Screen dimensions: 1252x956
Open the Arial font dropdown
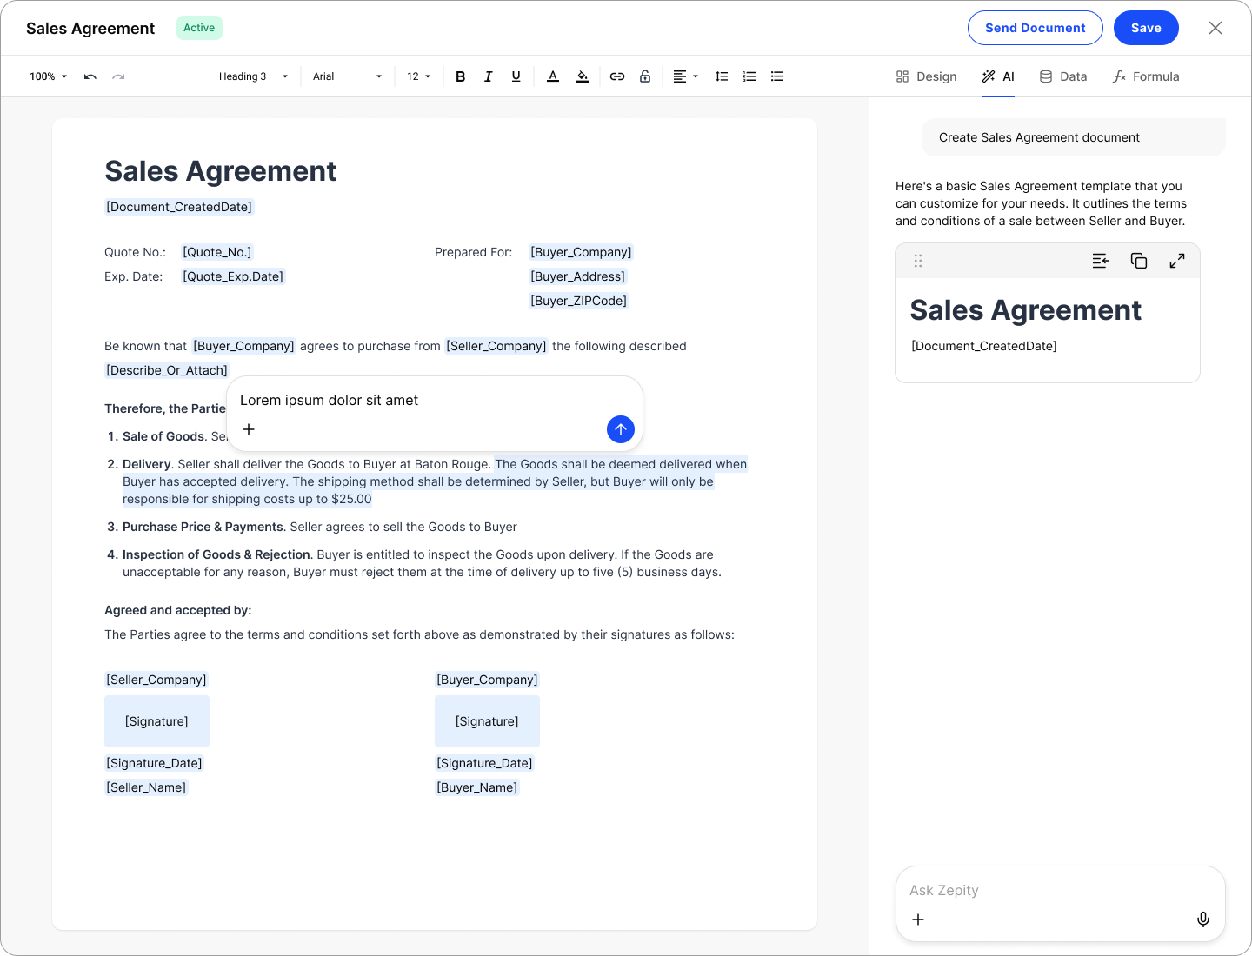point(347,76)
